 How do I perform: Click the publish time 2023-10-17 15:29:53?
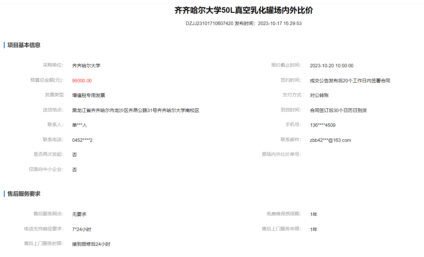click(280, 23)
